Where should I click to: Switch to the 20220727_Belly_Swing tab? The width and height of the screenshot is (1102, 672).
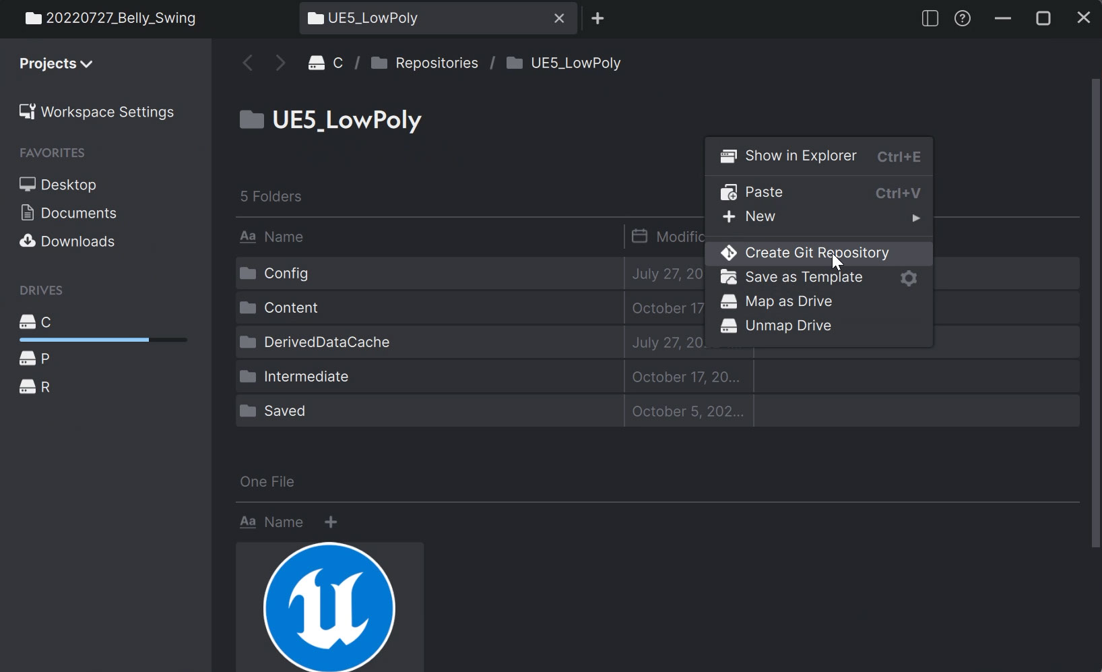tap(111, 18)
